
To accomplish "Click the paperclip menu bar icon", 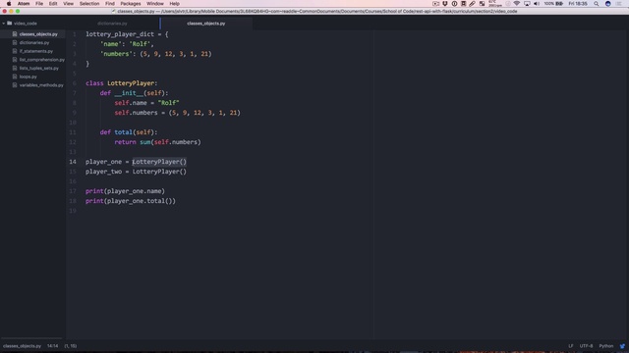I will [472, 4].
